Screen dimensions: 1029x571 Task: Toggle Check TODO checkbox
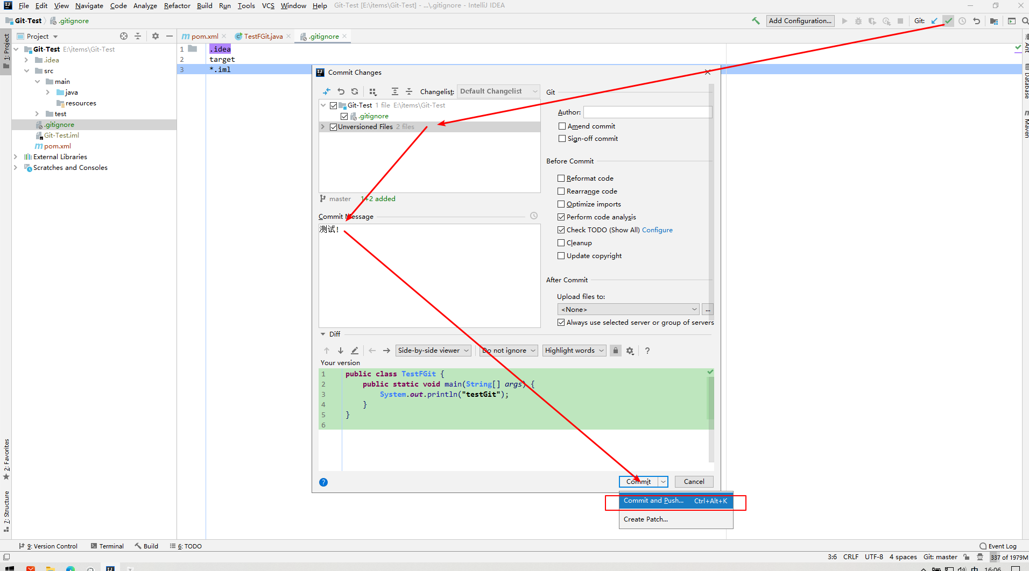click(561, 230)
